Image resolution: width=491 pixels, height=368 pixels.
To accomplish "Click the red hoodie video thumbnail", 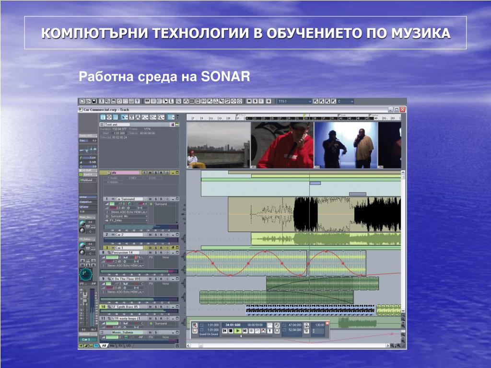I will (x=282, y=145).
